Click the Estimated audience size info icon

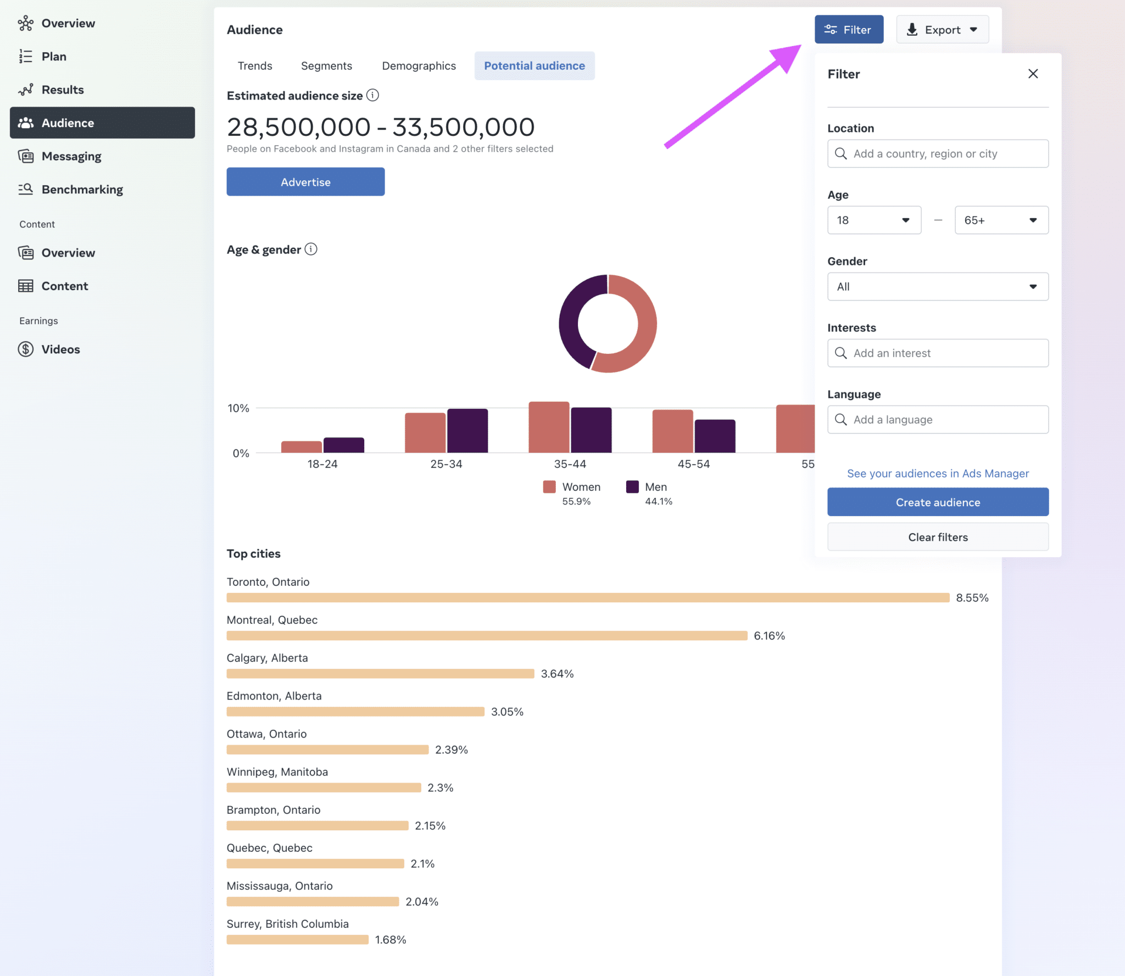372,95
